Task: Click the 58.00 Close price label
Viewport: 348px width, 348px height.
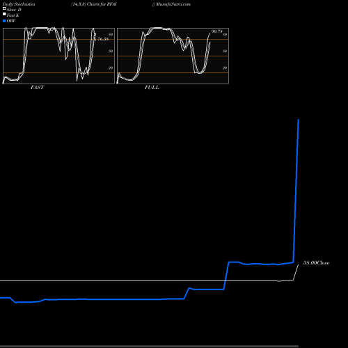Action: 317,263
